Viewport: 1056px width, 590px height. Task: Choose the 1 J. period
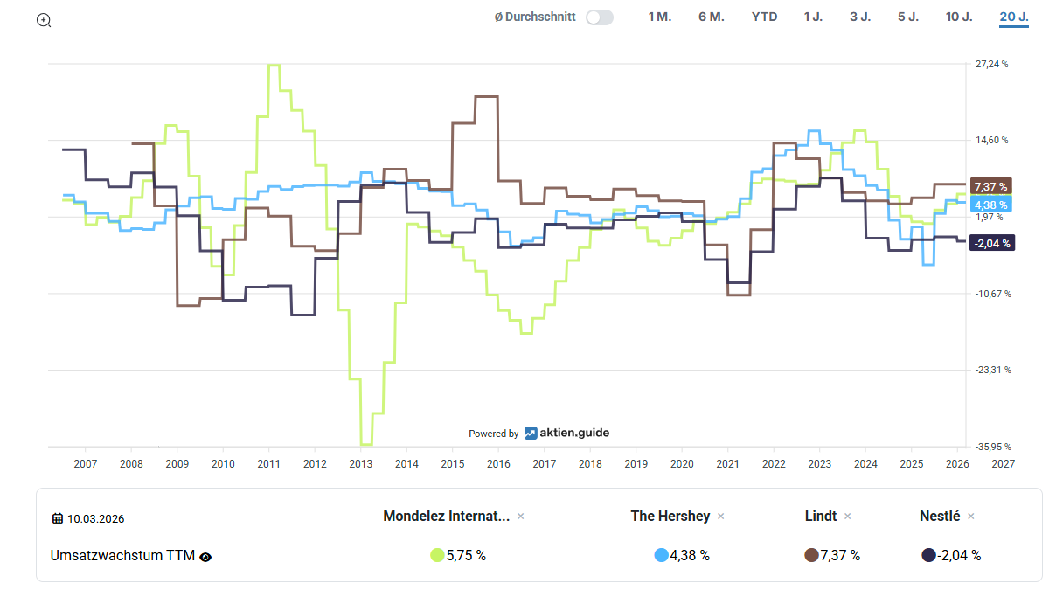(x=813, y=17)
